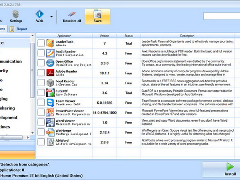Click the Open Office application icon
The width and height of the screenshot is (240, 180).
click(x=50, y=63)
